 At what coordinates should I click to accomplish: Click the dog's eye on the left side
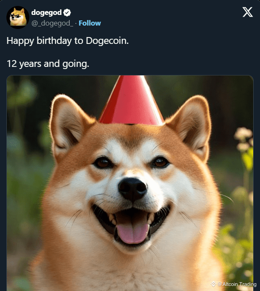pos(103,163)
